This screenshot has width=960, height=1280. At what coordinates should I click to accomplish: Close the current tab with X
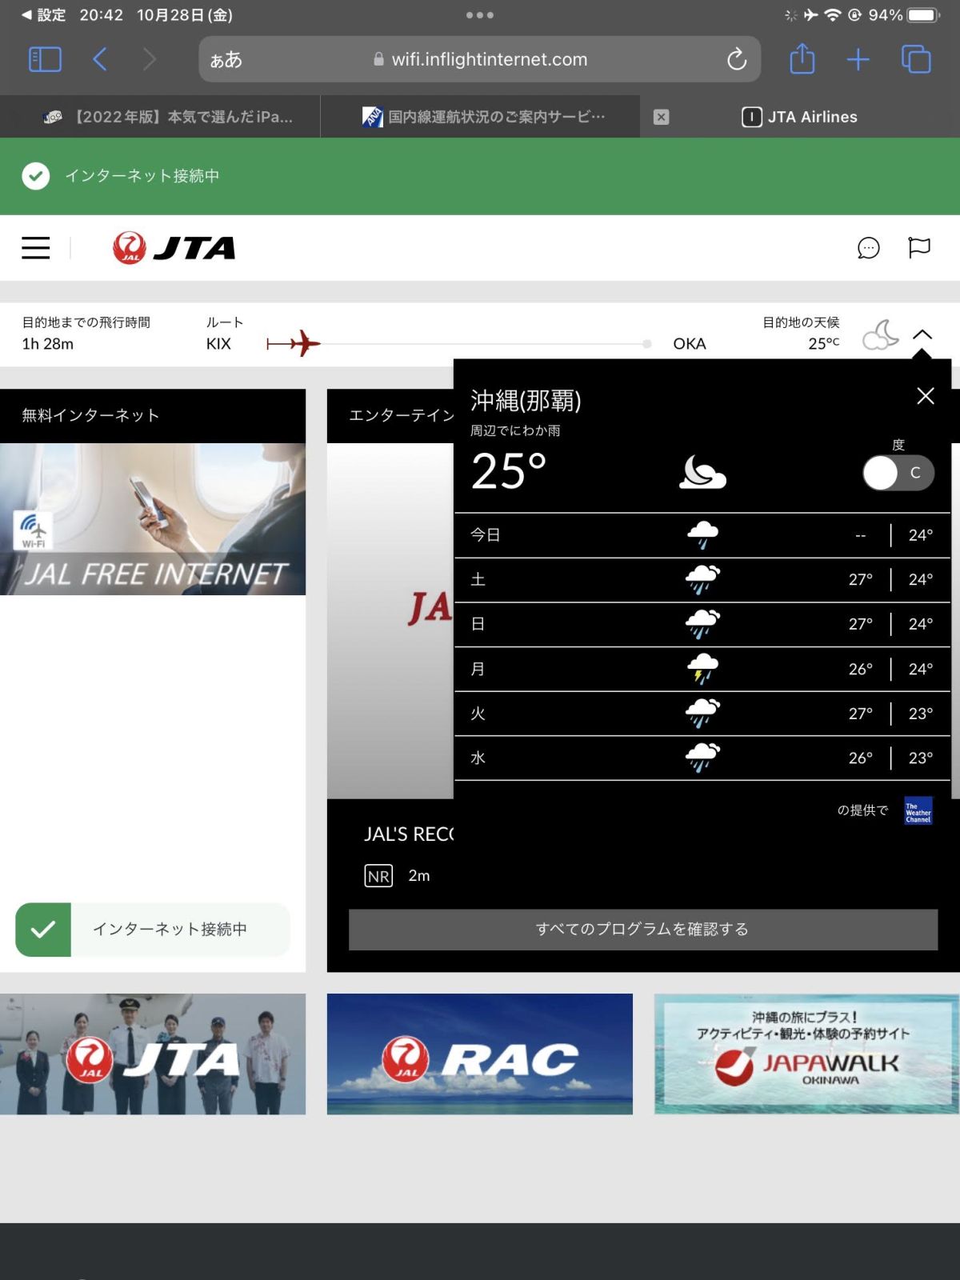pos(661,117)
